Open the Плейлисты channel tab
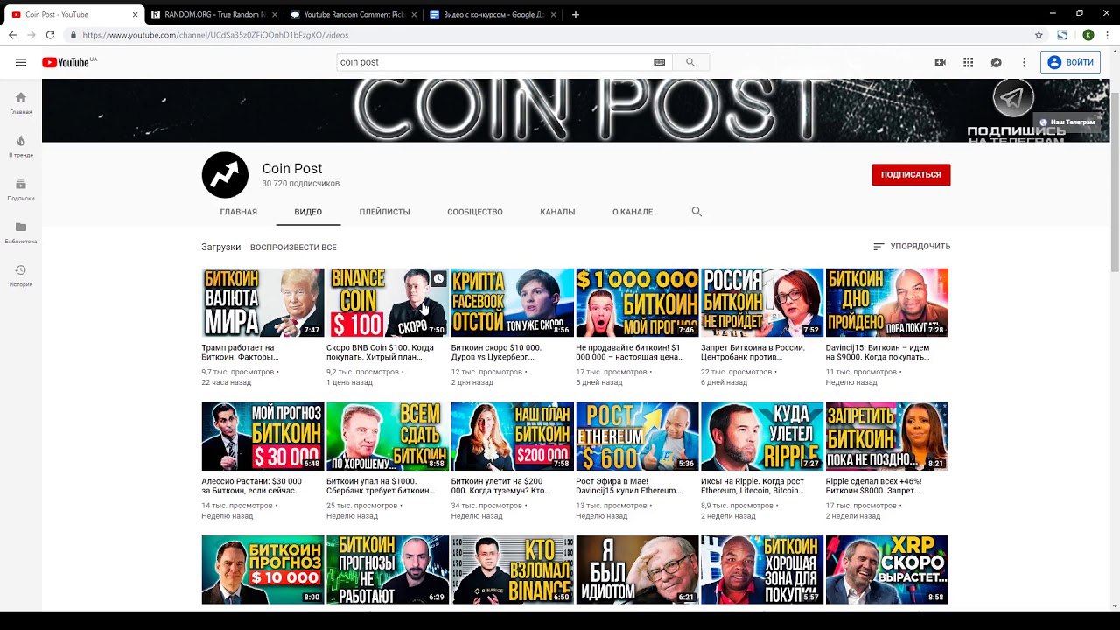 [384, 212]
